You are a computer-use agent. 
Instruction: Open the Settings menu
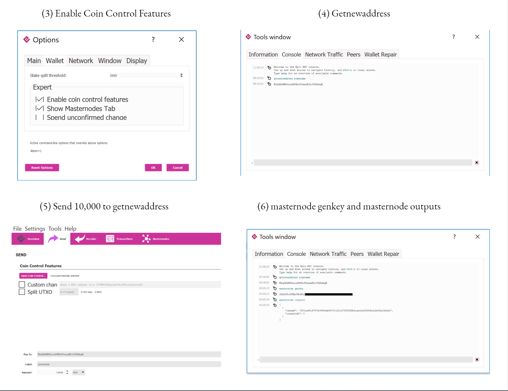pyautogui.click(x=35, y=229)
